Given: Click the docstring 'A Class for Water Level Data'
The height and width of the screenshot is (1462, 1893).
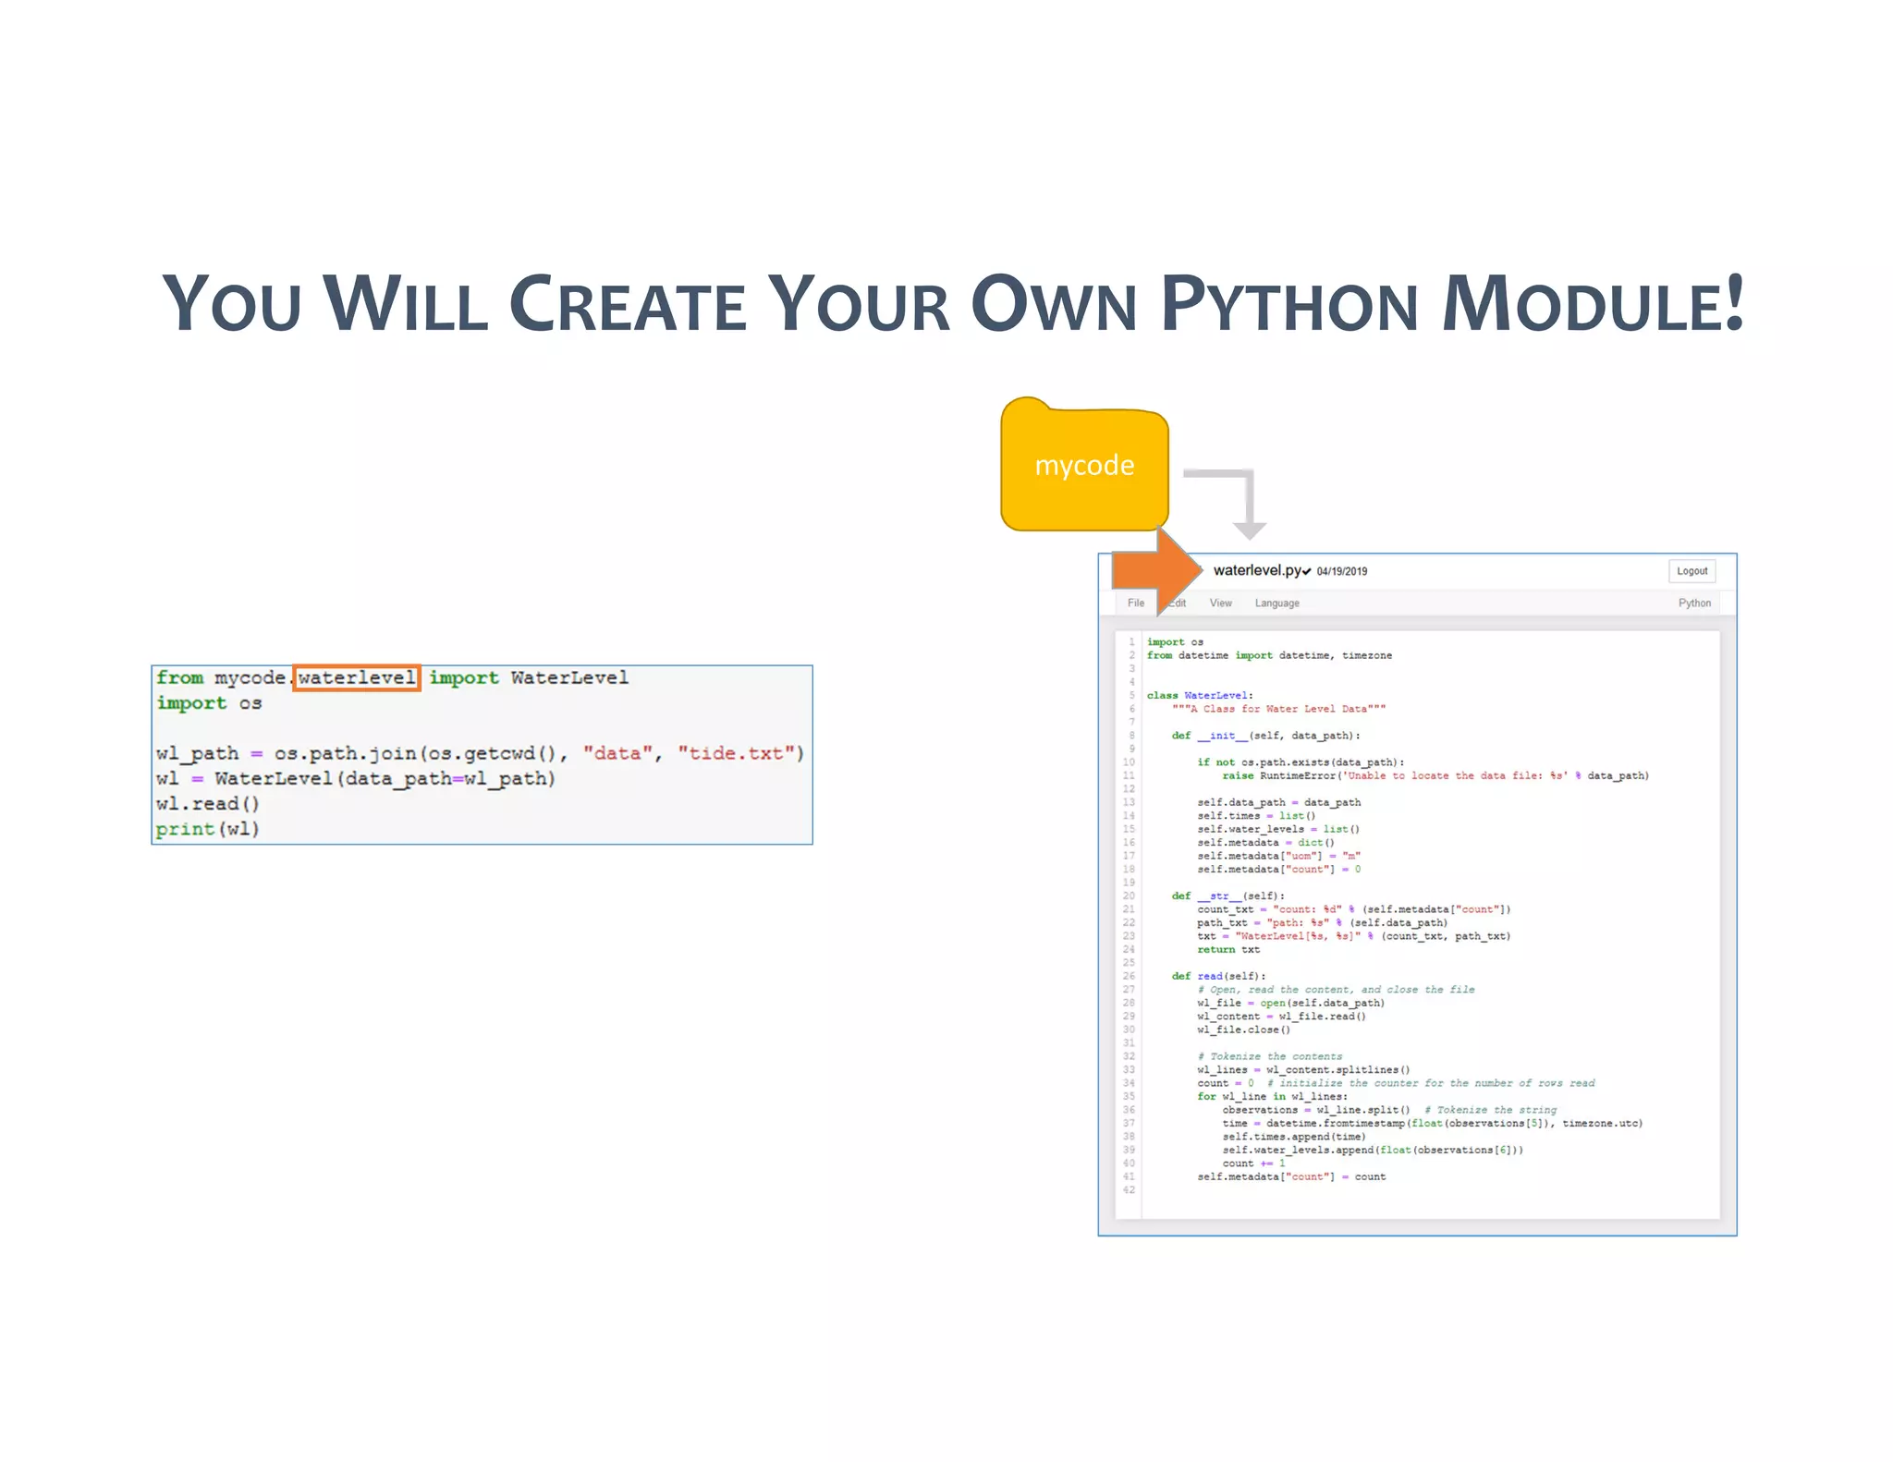Looking at the screenshot, I should (x=1278, y=709).
